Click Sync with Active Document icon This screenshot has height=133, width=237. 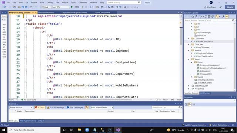[x=206, y=17]
